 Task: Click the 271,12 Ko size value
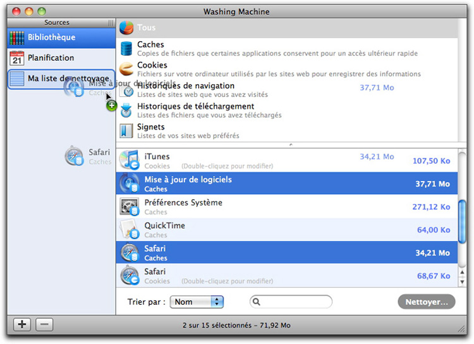432,207
